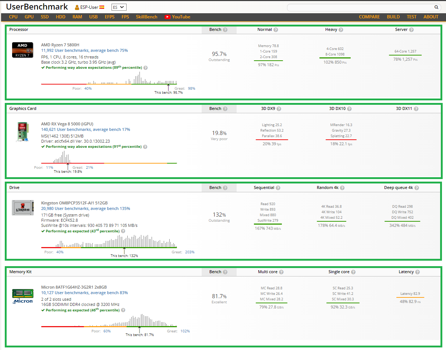Open the AMD Ryzen 7 product image

(x=23, y=50)
